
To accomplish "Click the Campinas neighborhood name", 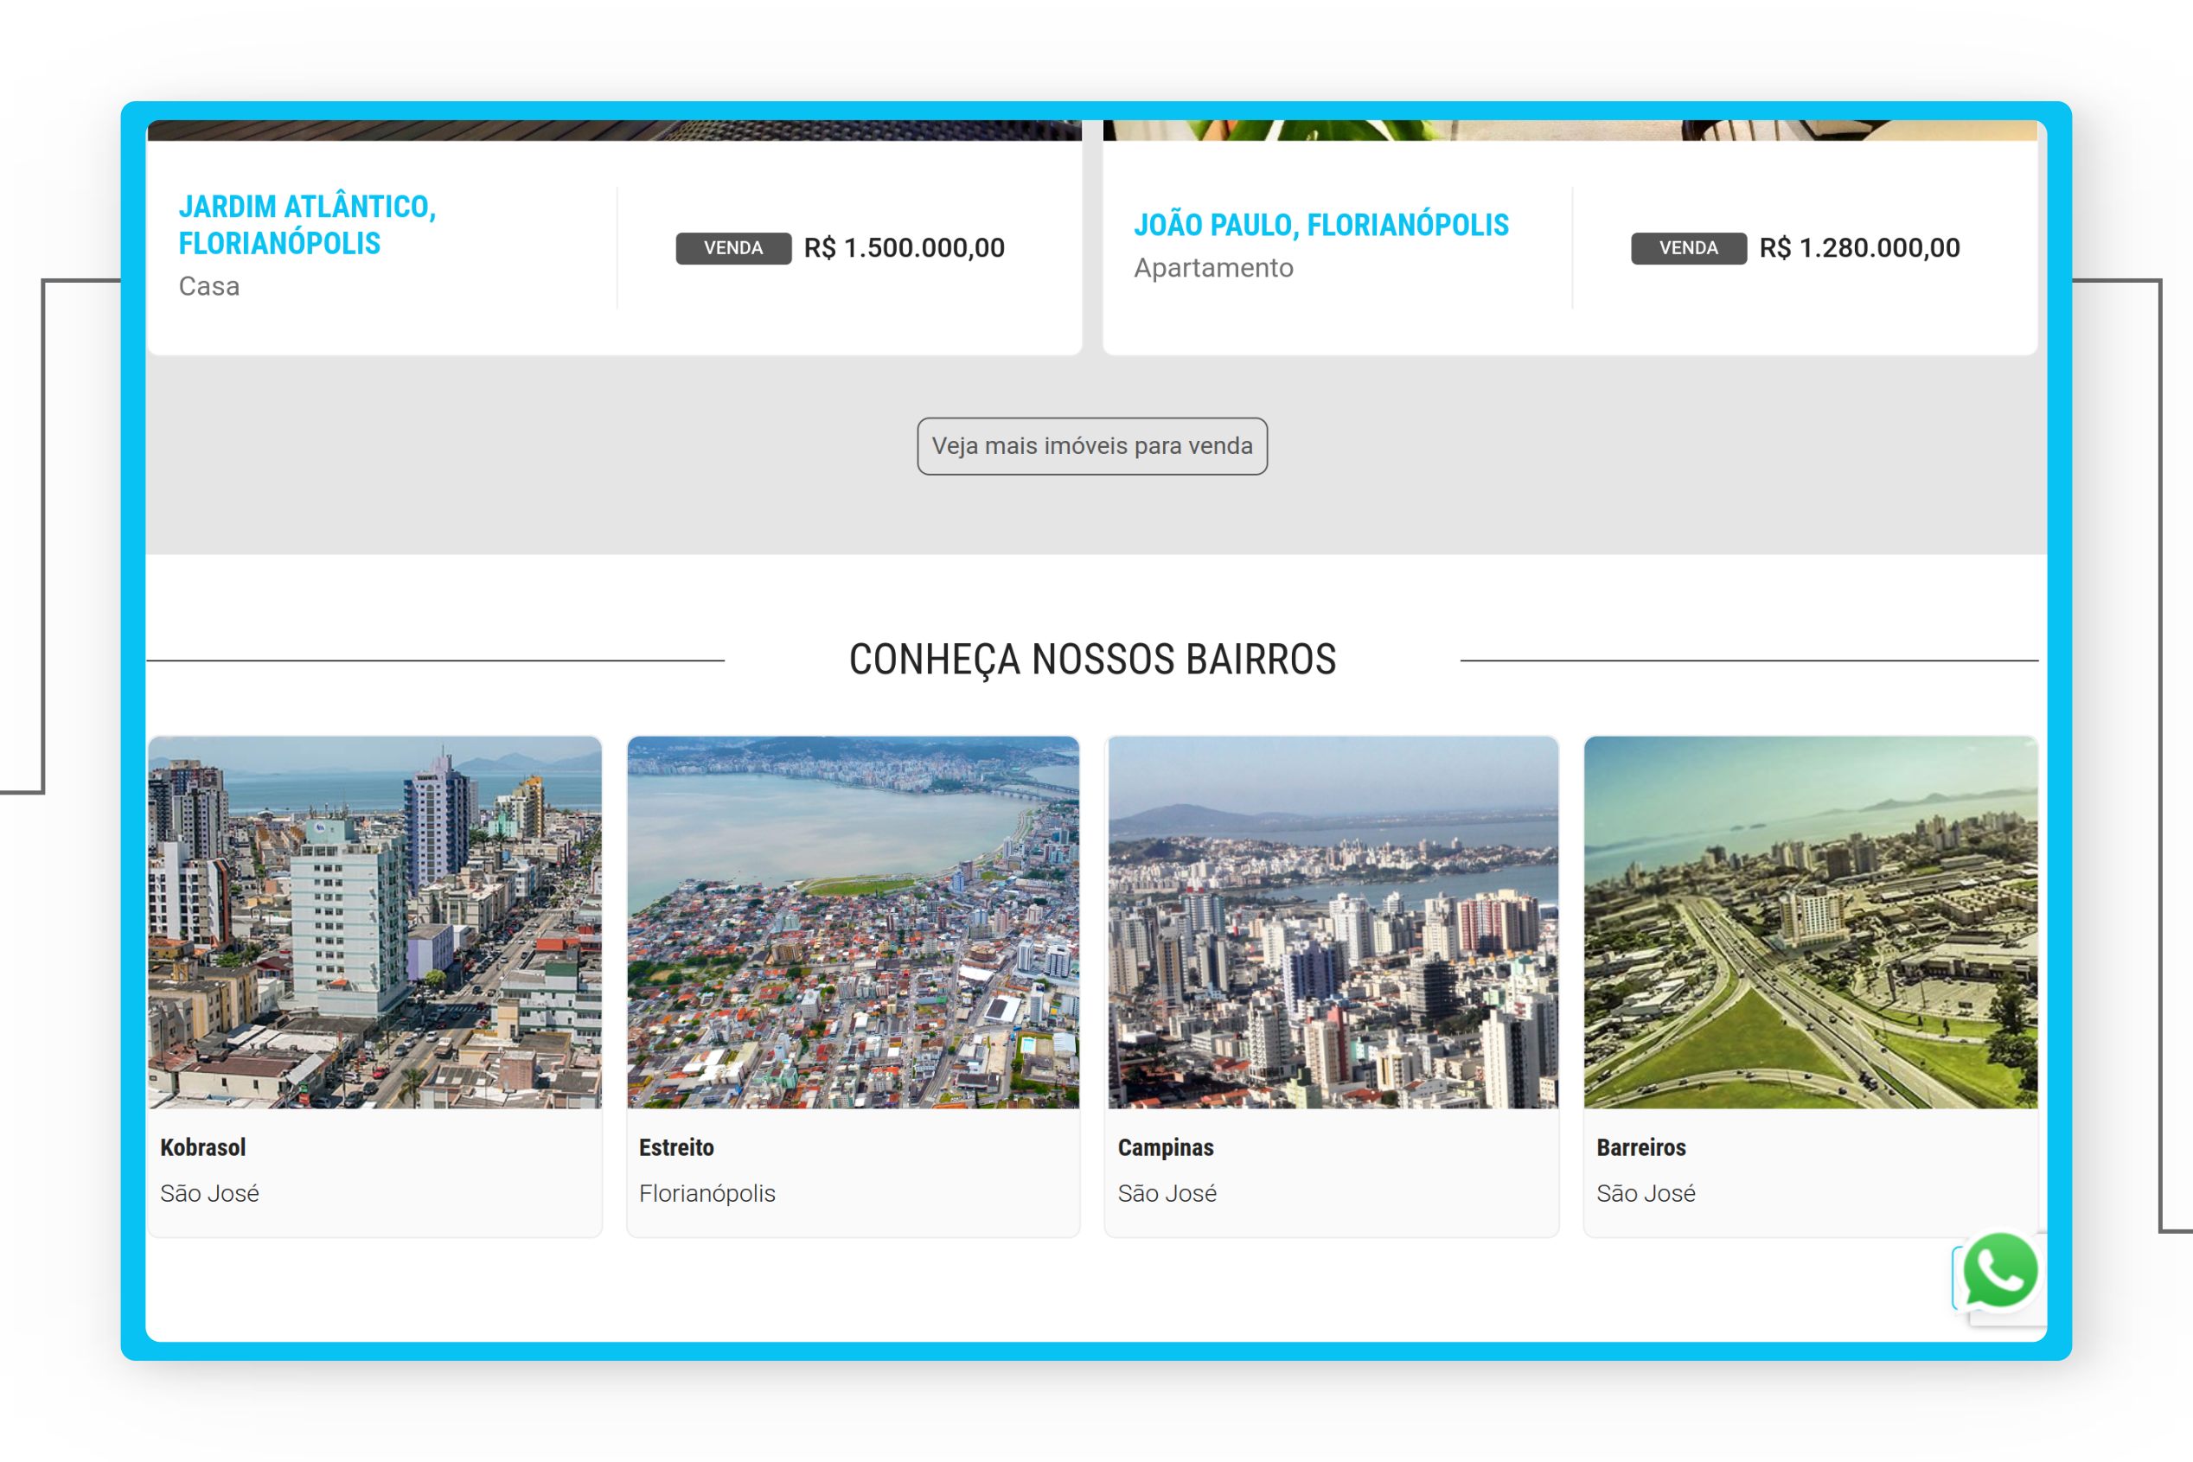I will [x=1166, y=1148].
